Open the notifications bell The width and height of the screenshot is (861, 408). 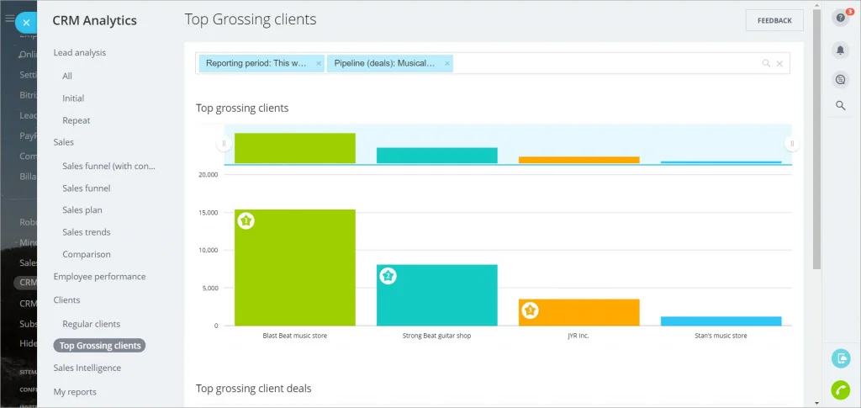pos(840,50)
